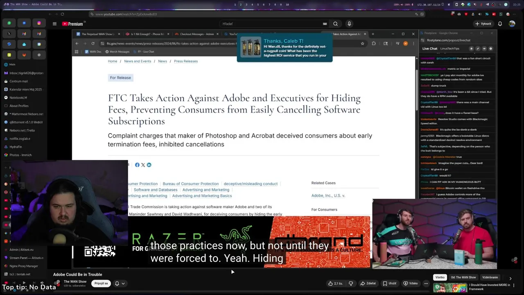Viewport: 524px width, 295px height.
Task: Click the YouTube search magnifier button
Action: [335, 24]
